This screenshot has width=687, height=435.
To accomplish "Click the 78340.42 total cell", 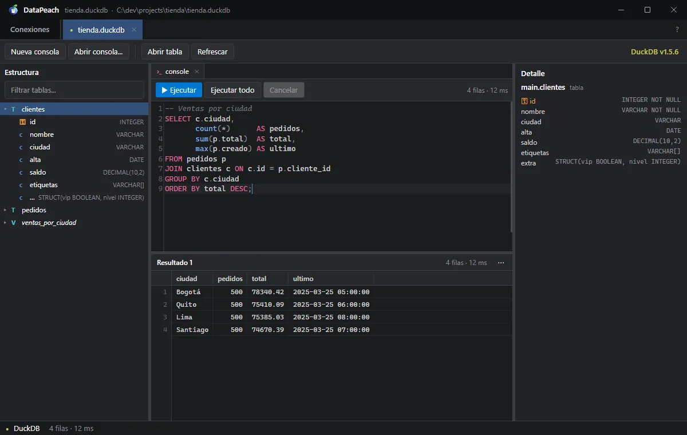I will [x=267, y=292].
